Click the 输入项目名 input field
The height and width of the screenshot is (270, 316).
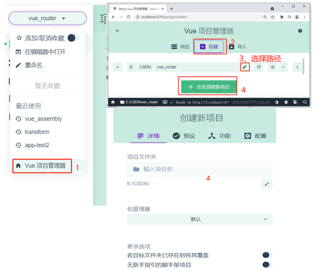pos(200,169)
